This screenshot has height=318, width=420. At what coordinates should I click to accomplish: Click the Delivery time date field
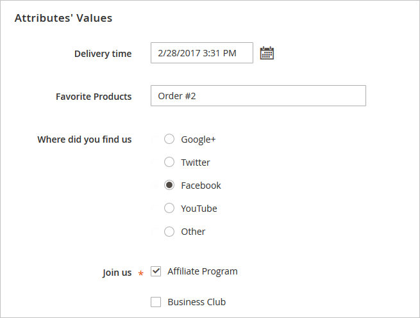(202, 53)
